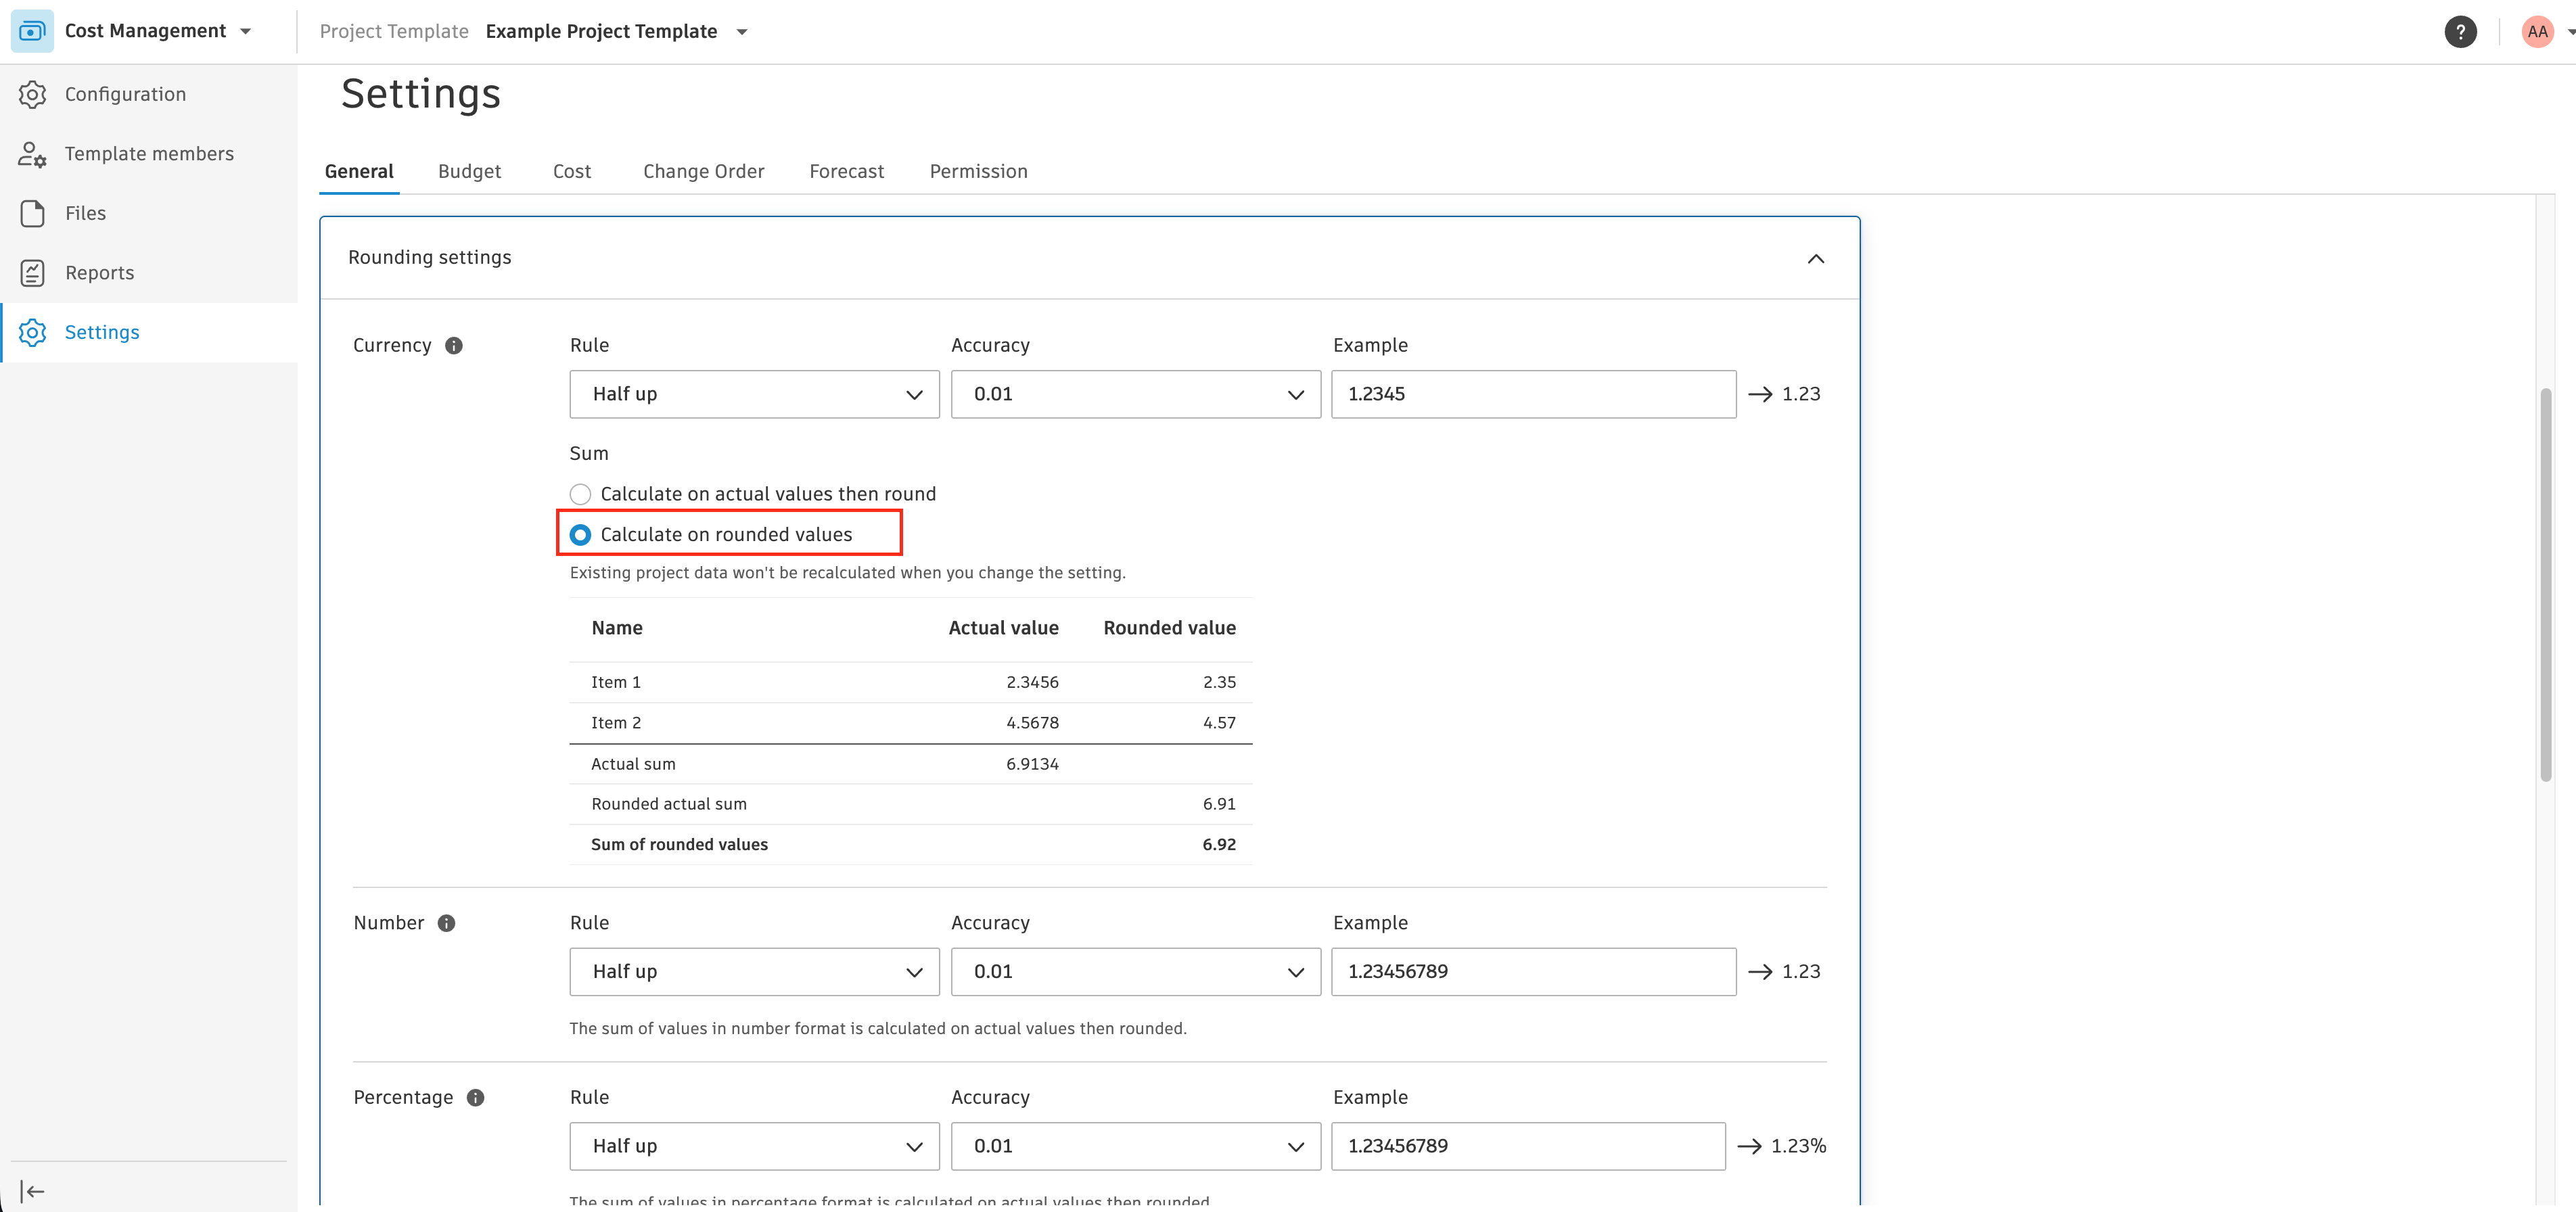The height and width of the screenshot is (1212, 2576).
Task: Click the Currency Example input field
Action: point(1533,394)
